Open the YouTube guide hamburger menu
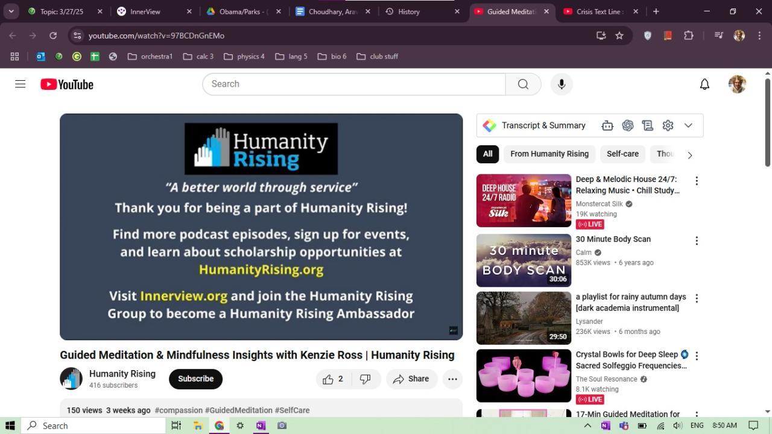The image size is (772, 434). 20,84
